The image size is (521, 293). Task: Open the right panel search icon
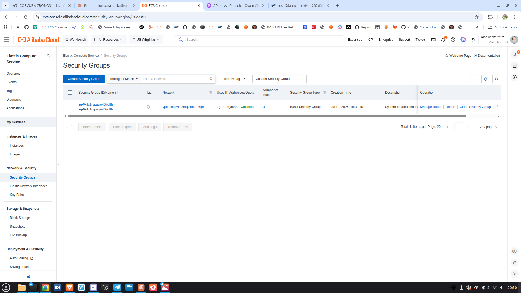[514, 55]
